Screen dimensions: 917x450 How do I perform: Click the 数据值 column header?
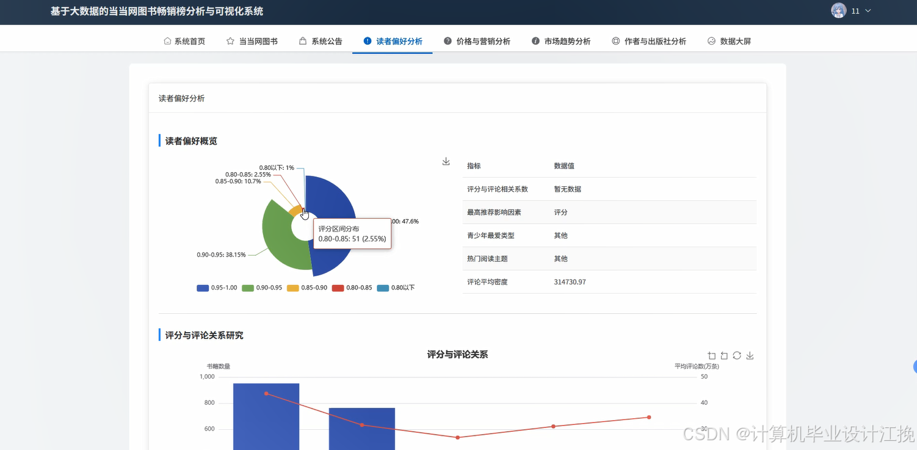click(x=564, y=165)
